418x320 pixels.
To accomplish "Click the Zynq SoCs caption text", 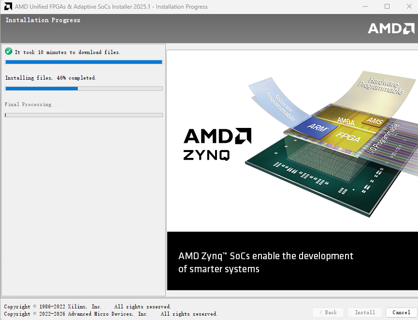I will [x=266, y=262].
